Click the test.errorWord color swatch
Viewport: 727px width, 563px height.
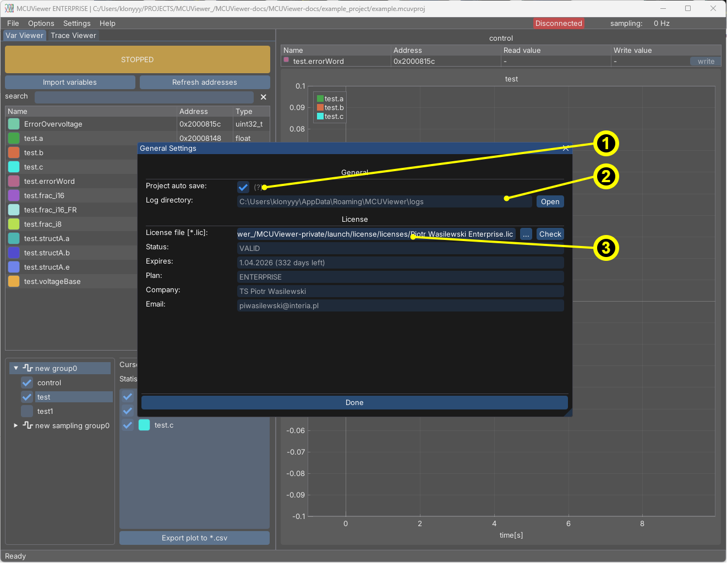[x=14, y=181]
